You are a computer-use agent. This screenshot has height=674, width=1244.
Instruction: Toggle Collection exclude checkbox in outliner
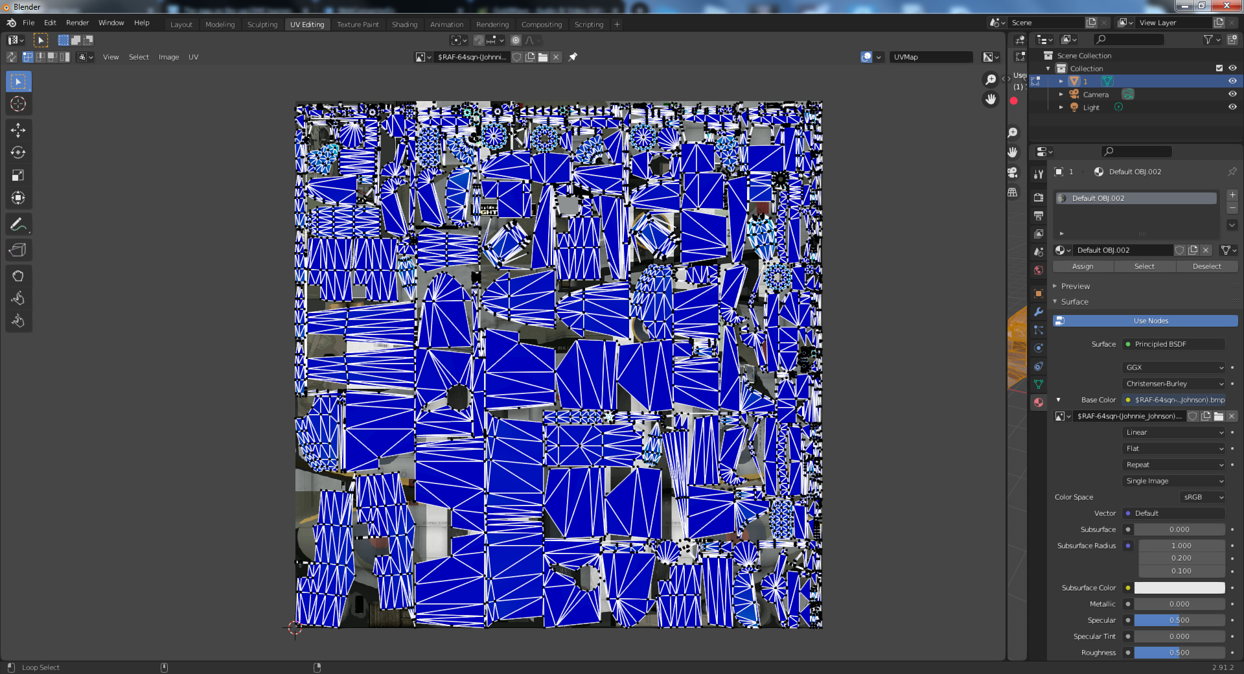1219,68
